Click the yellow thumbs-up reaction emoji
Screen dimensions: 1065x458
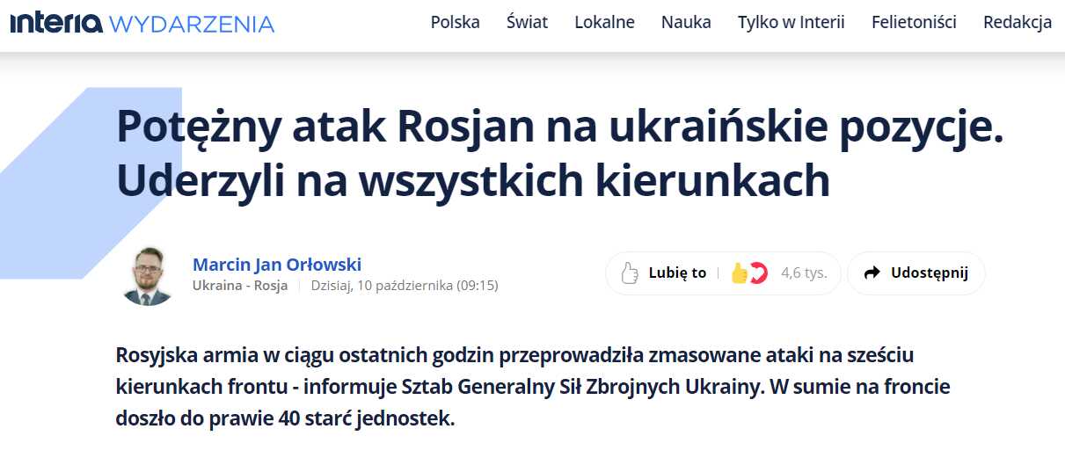(x=739, y=273)
